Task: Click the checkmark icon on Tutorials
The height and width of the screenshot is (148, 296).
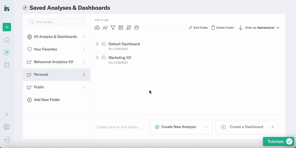Action: click(x=289, y=142)
